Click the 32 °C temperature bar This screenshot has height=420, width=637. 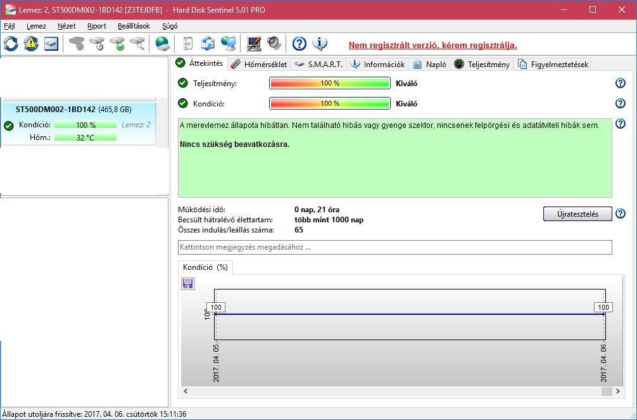(85, 137)
